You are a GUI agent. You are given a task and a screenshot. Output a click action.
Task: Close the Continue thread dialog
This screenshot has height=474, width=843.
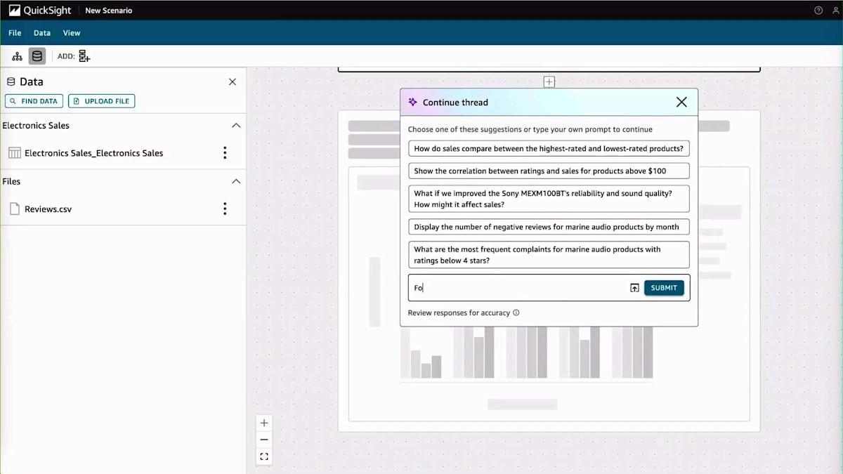coord(681,102)
